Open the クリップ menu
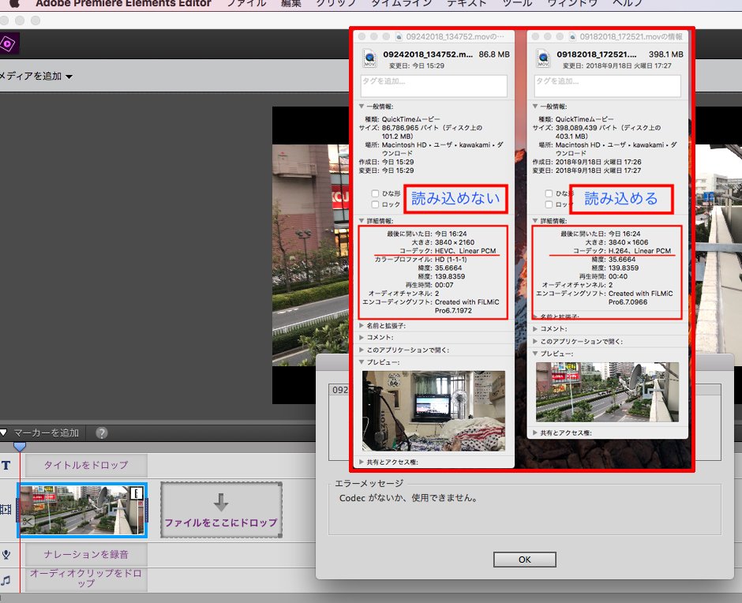The image size is (742, 603). coord(335,3)
